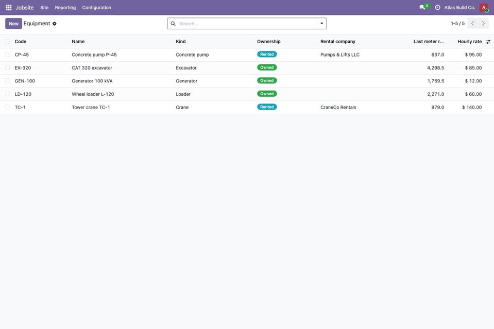Open the apps grid menu icon
The width and height of the screenshot is (494, 329).
(9, 8)
